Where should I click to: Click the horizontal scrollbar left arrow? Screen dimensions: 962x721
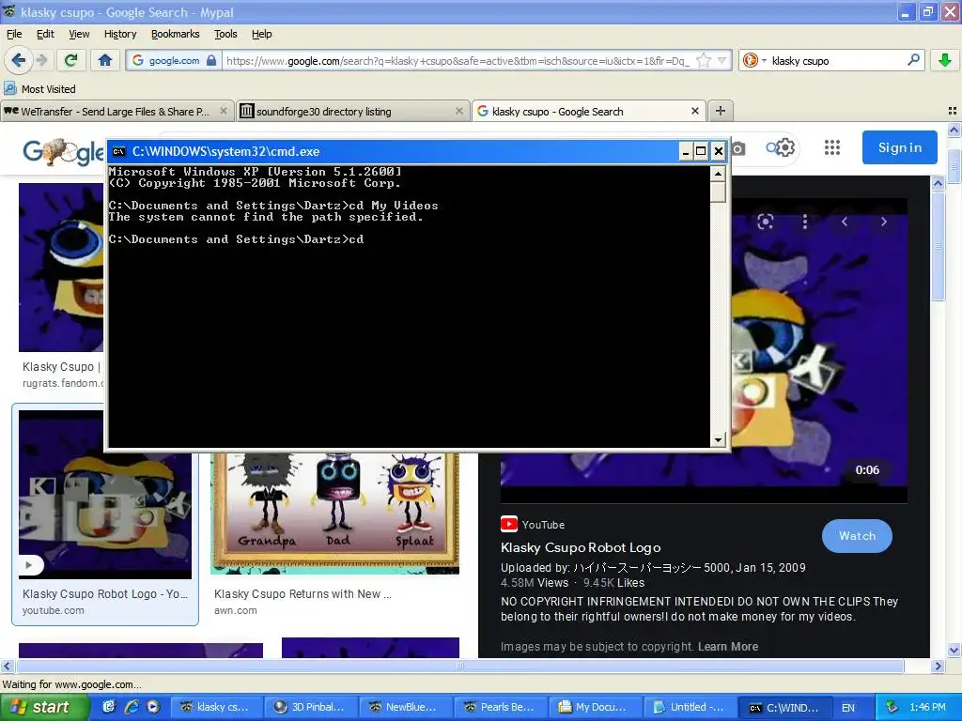tap(7, 666)
